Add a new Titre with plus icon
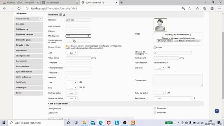This screenshot has height=126, width=224. point(81,82)
